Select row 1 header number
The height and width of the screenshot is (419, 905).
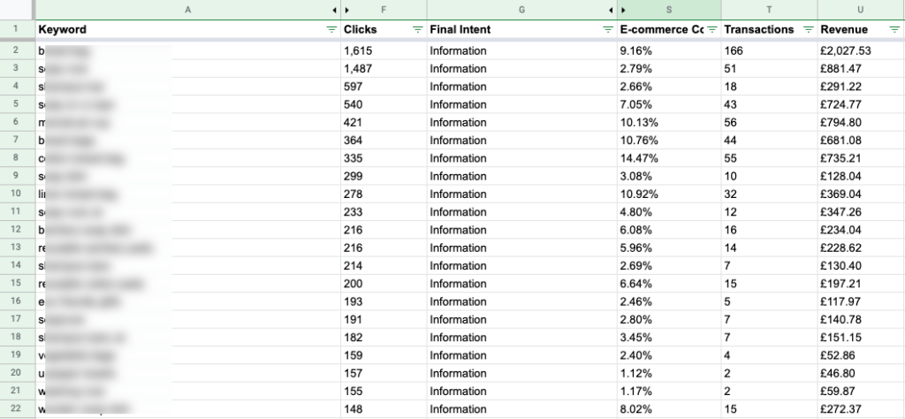click(x=17, y=29)
